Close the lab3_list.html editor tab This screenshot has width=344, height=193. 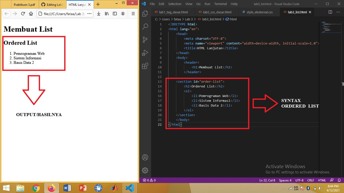tap(310, 12)
